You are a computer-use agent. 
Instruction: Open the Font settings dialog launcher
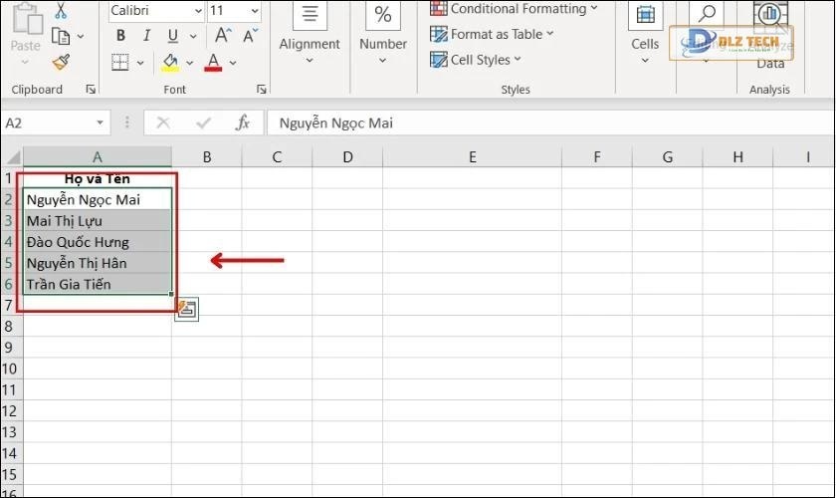tap(261, 89)
